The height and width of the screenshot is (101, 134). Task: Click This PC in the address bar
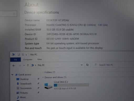41,65
